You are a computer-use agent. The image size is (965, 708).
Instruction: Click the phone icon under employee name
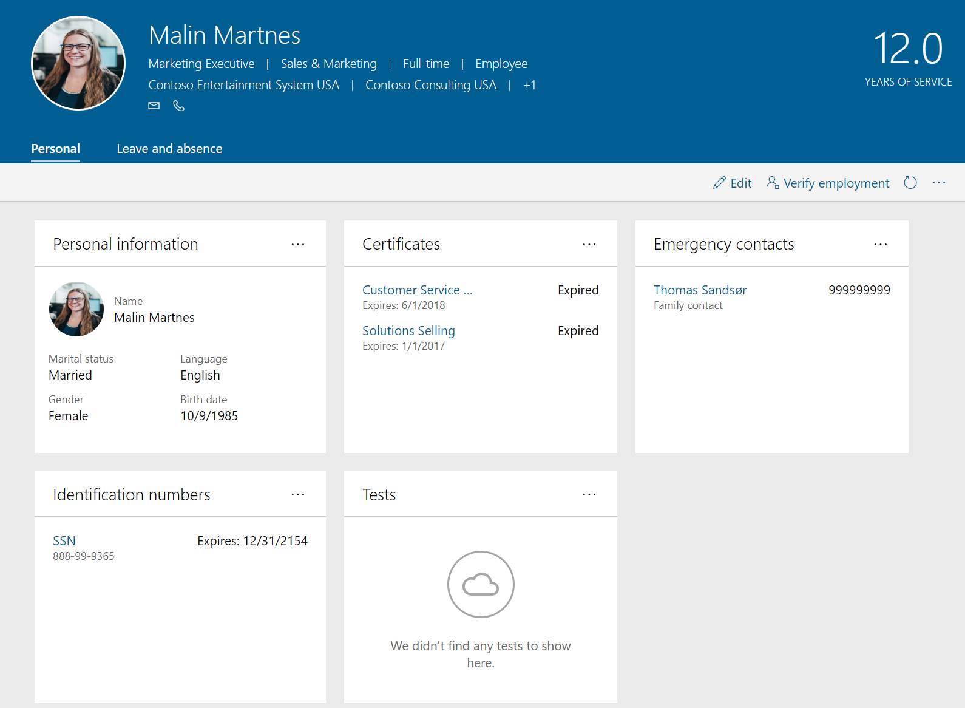point(178,106)
